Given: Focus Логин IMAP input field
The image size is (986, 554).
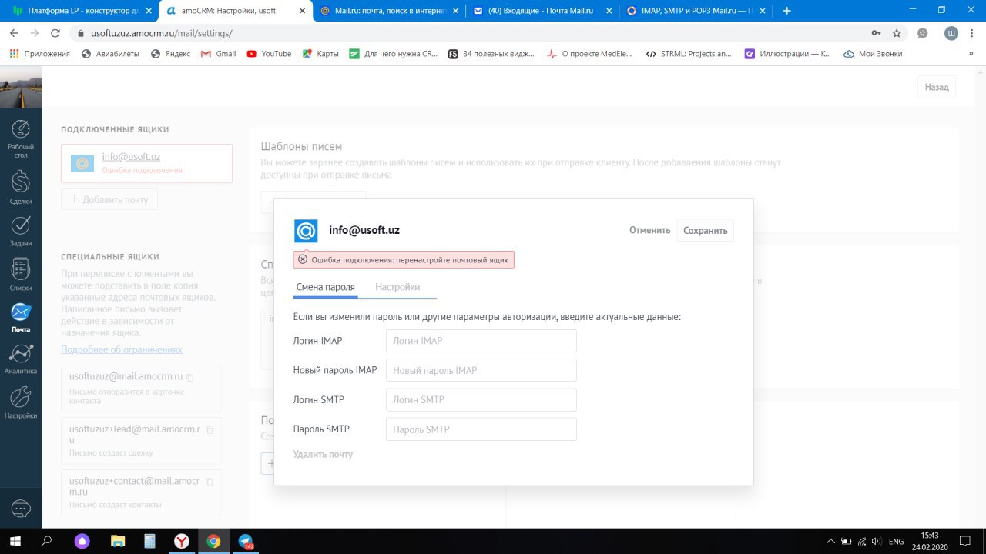Looking at the screenshot, I should 481,341.
